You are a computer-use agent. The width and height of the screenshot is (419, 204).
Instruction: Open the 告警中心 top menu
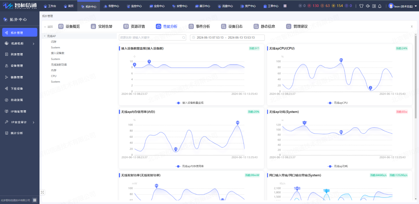[112, 6]
